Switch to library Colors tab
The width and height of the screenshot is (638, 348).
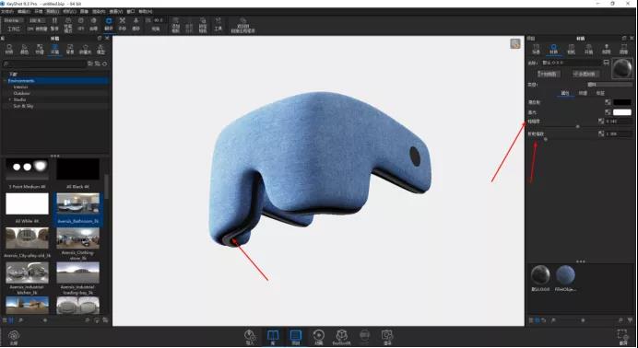coord(24,49)
